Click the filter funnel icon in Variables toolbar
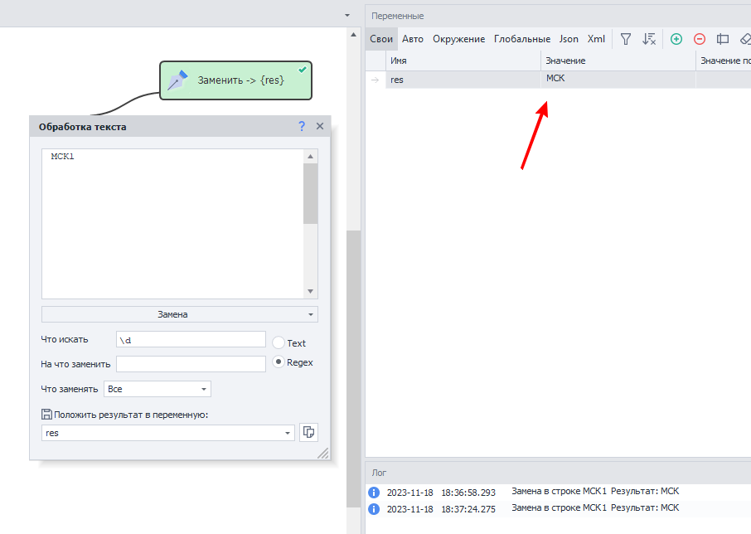Viewport: 751px width, 534px height. (x=626, y=39)
